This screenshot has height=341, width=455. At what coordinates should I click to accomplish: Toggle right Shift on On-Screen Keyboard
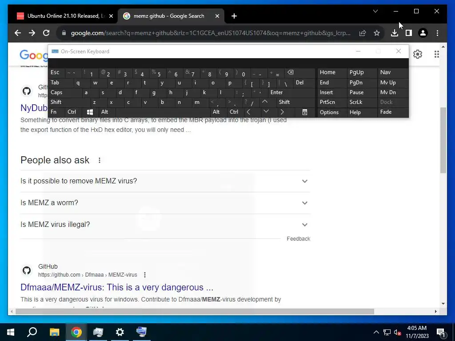pos(295,102)
